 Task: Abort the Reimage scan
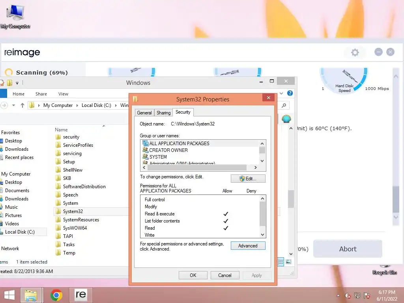(x=348, y=249)
